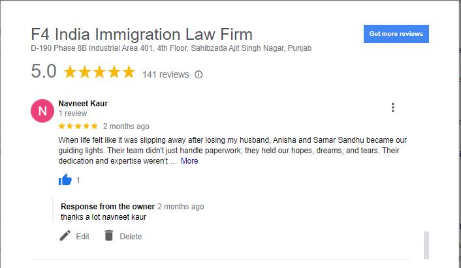Image resolution: width=461 pixels, height=268 pixels.
Task: Open the three-dot options menu for the review
Action: click(393, 108)
